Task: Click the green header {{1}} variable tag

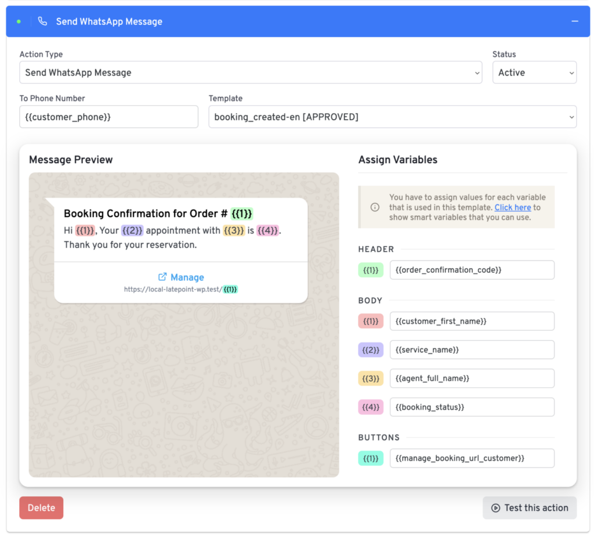Action: tap(371, 270)
